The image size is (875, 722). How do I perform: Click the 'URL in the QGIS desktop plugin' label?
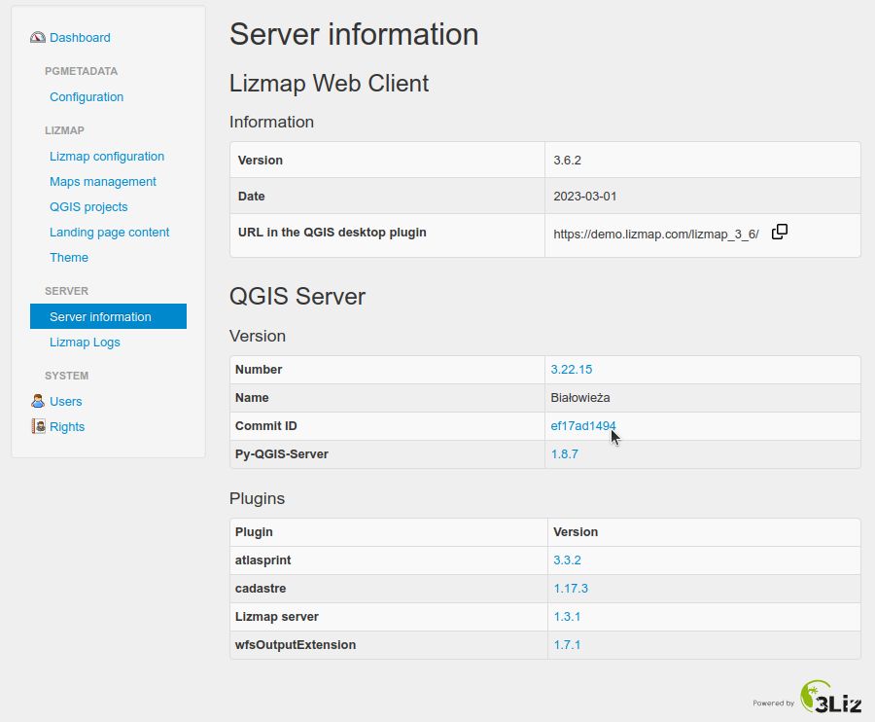[x=332, y=233]
